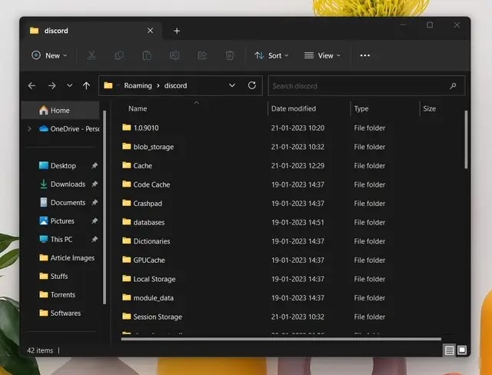Expand the chevron between Roaming and discord
The width and height of the screenshot is (492, 375).
click(158, 85)
